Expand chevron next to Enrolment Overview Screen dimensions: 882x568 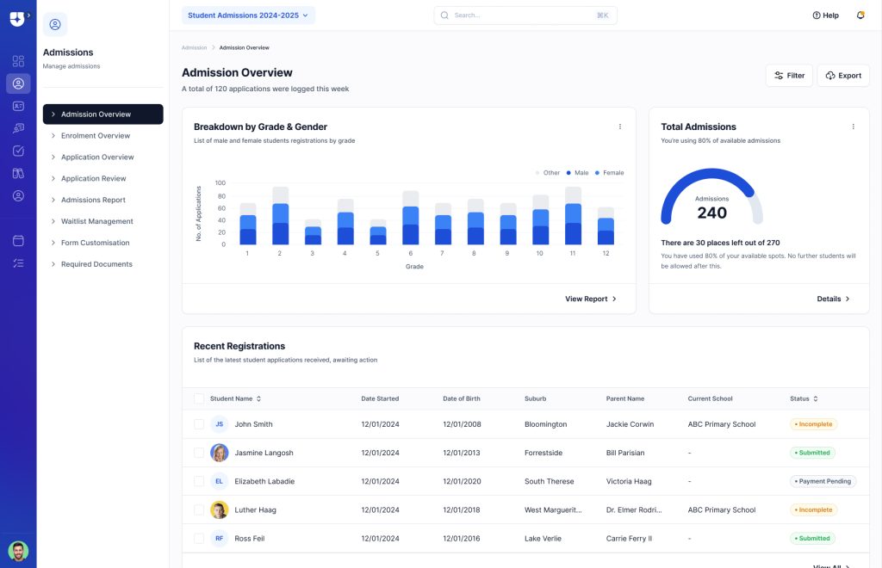click(x=53, y=135)
